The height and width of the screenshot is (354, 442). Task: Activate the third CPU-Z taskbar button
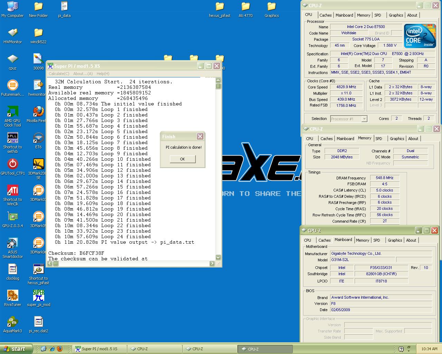(265, 349)
